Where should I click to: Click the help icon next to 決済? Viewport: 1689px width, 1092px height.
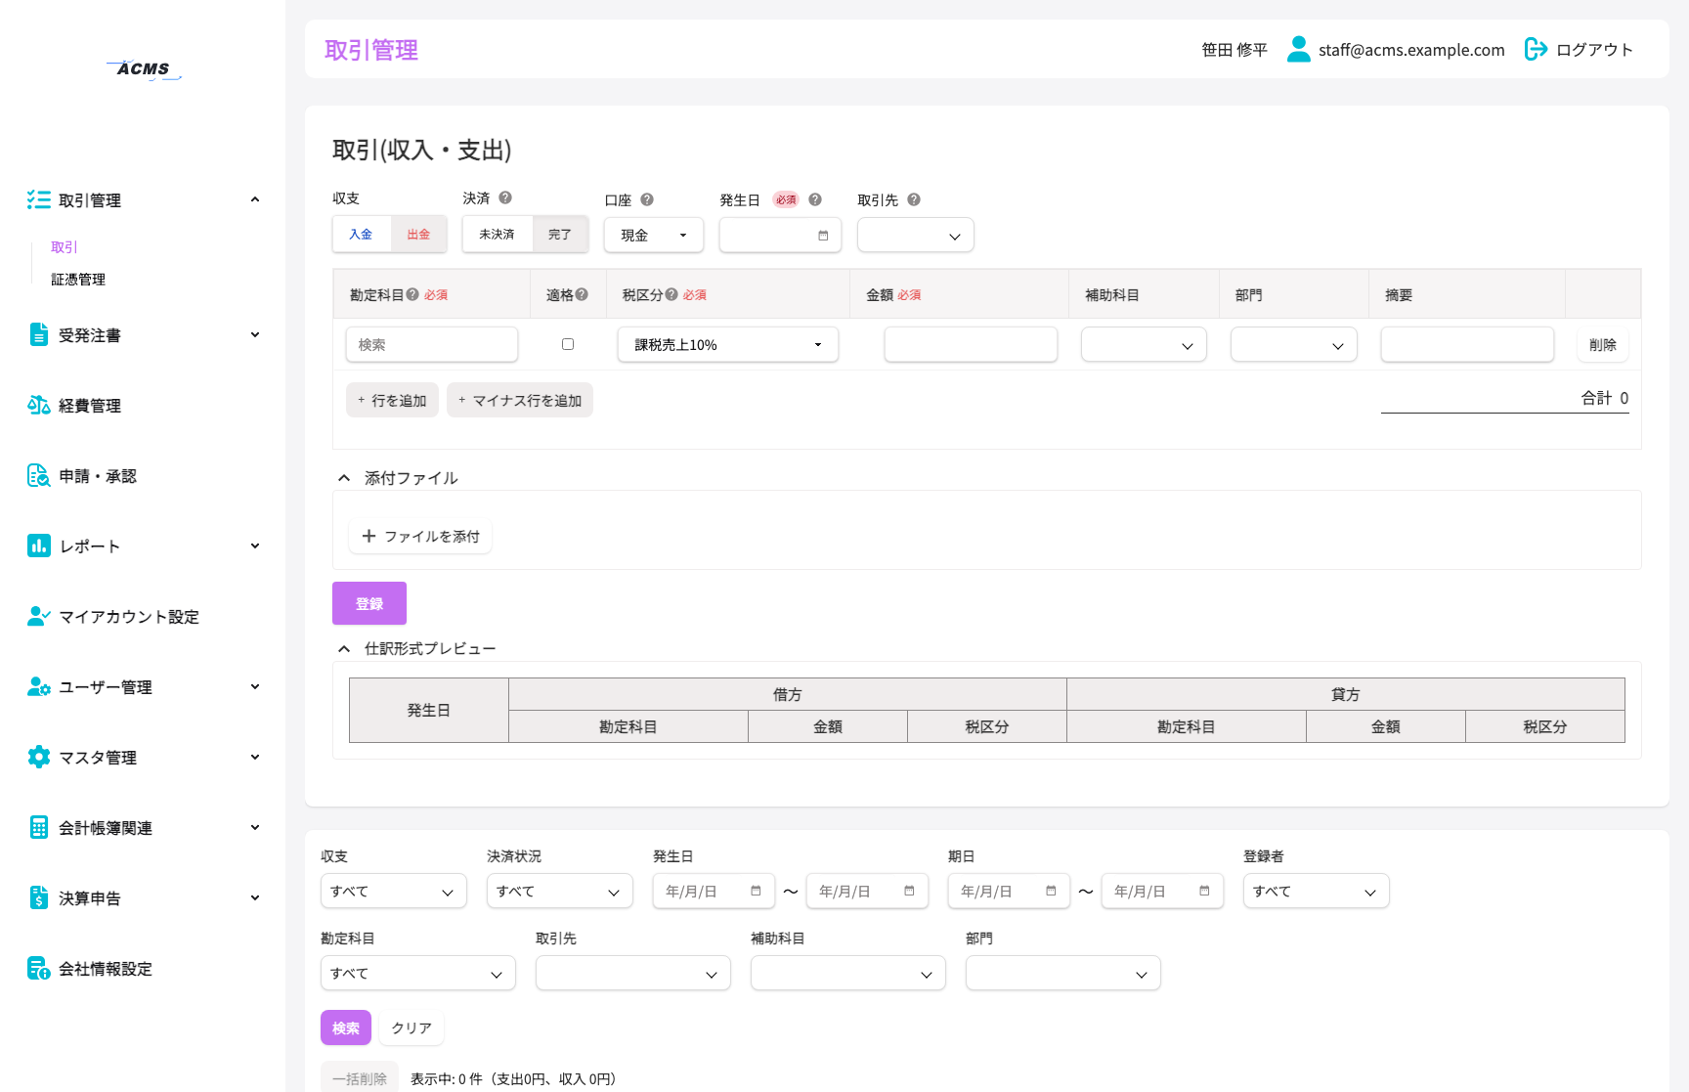(x=505, y=197)
